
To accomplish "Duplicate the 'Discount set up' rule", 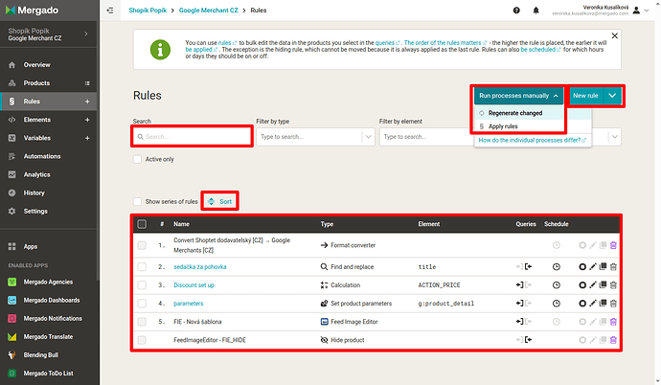I will pyautogui.click(x=603, y=285).
